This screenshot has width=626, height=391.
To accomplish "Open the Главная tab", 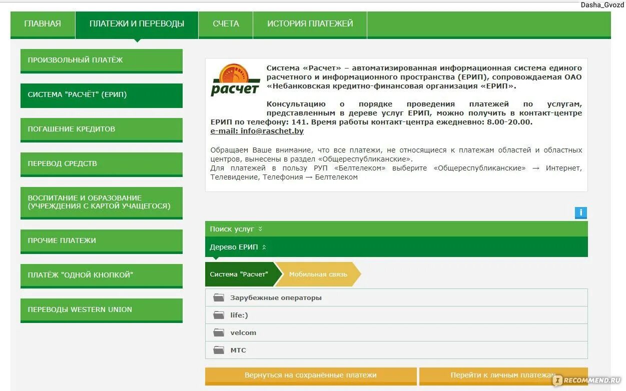I will pos(43,24).
